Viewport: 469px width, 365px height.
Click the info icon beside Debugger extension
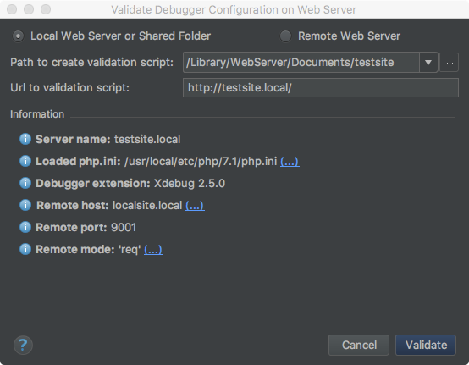tap(25, 183)
